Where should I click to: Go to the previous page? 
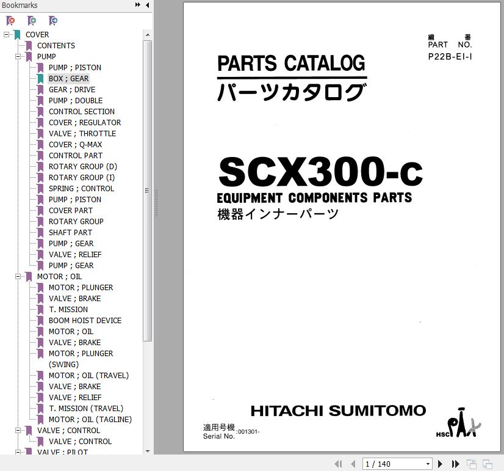[x=353, y=464]
